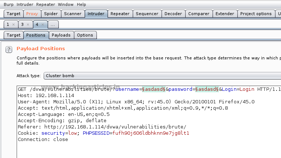Screen dimensions: 281x158
Task: Open the Project options tab
Action: pyautogui.click(x=256, y=14)
